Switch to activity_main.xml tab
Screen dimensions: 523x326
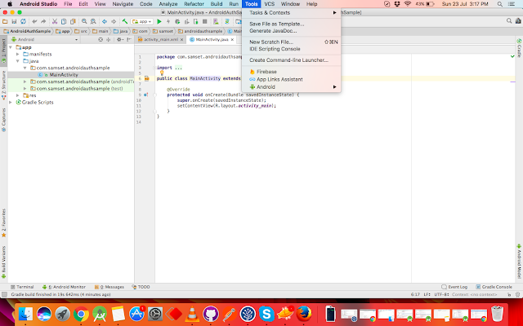161,39
